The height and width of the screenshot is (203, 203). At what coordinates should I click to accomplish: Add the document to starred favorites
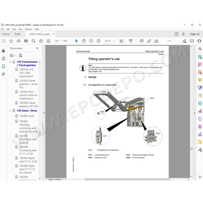[x=11, y=41]
